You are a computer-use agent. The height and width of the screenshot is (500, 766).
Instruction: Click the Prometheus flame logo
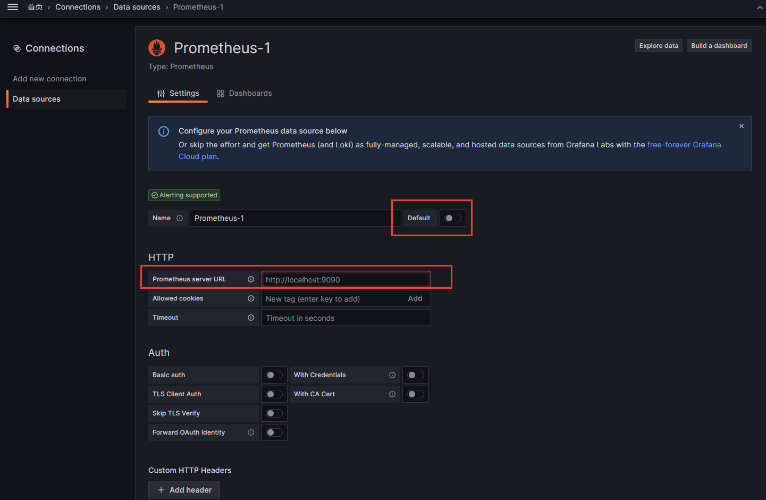tap(157, 48)
